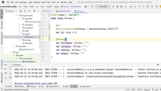Hide the Project tool window
161x91 pixels.
point(38,11)
